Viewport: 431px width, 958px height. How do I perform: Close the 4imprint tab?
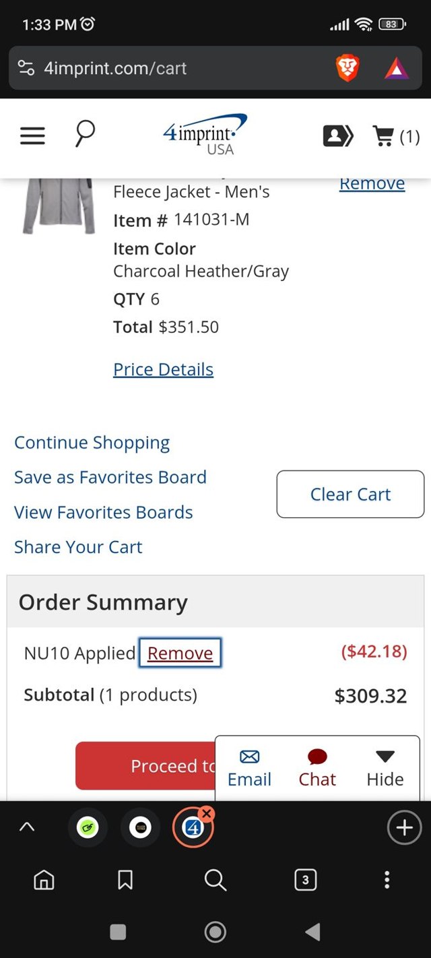[x=207, y=814]
